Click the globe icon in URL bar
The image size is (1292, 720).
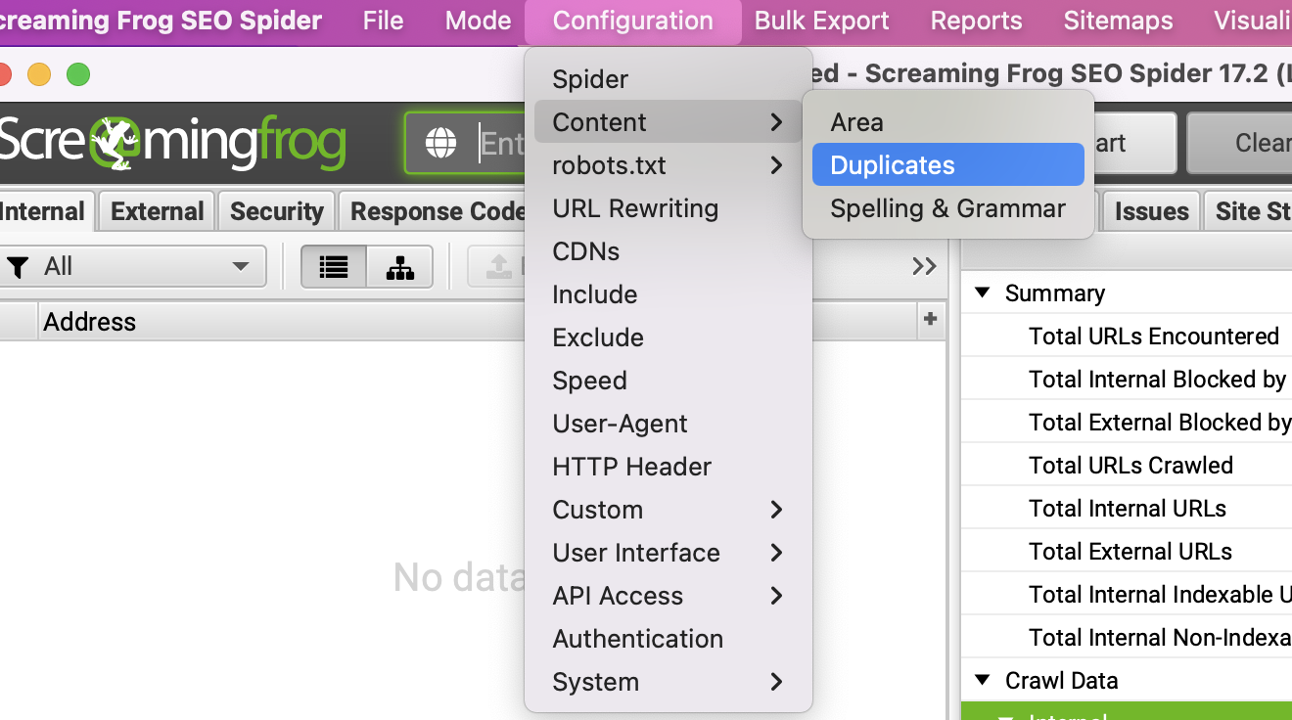tap(440, 143)
